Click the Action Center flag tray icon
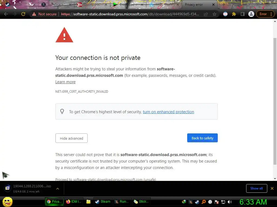The image size is (277, 207). coord(217,202)
